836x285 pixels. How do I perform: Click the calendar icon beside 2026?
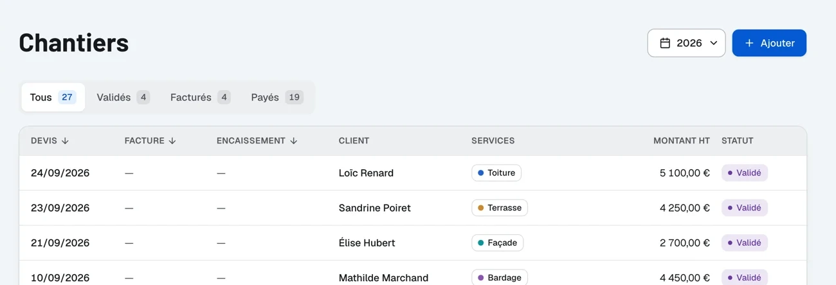[x=665, y=43]
